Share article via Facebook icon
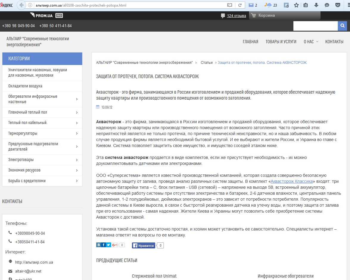 [103, 245]
